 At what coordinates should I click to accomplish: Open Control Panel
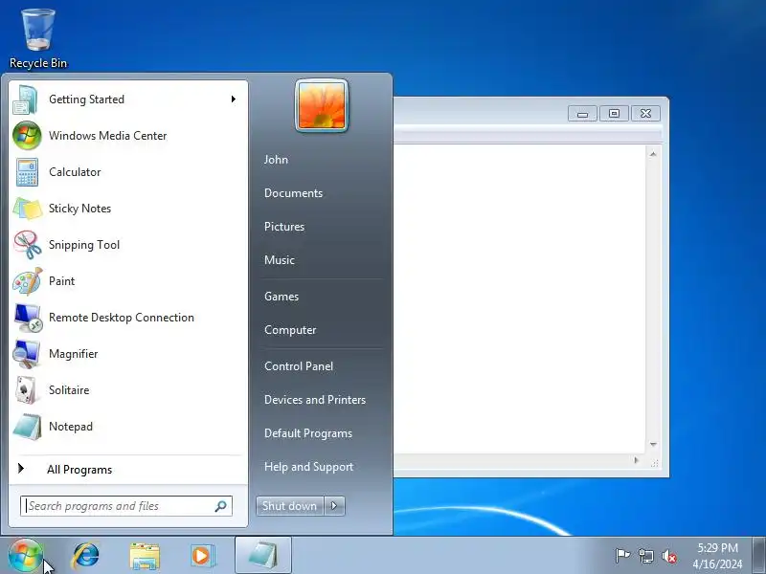(299, 366)
